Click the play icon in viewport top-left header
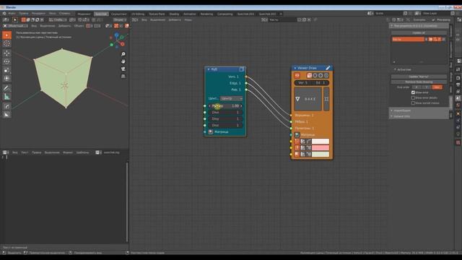462x260 pixels. tap(15, 20)
